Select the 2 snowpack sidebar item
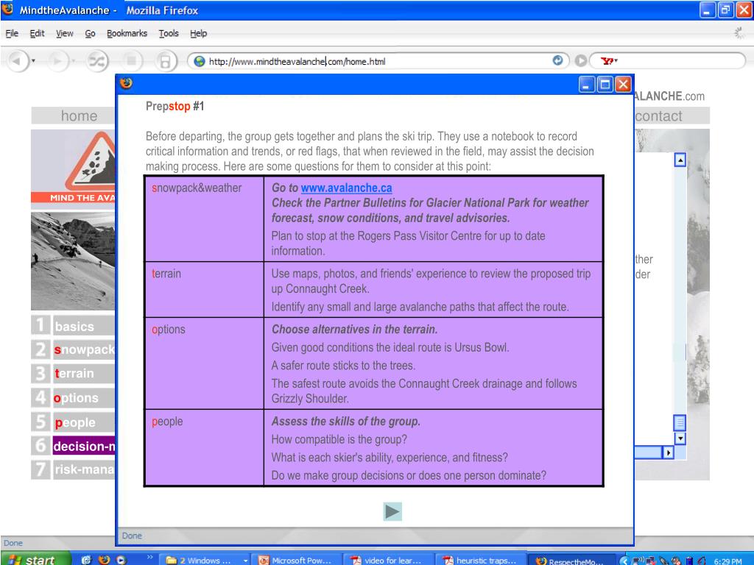 [73, 349]
